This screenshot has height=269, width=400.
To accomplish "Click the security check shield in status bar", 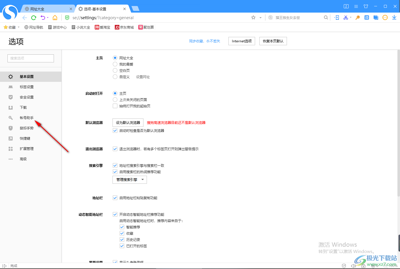I will (x=344, y=266).
